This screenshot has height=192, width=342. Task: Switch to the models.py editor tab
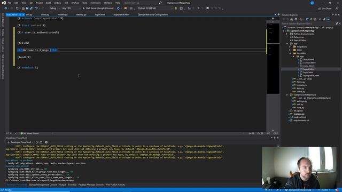(x=63, y=14)
